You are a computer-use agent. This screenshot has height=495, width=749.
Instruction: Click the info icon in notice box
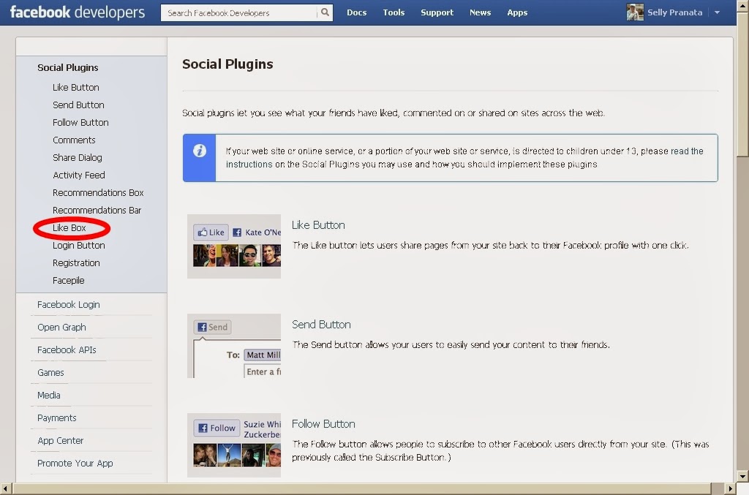pyautogui.click(x=200, y=151)
